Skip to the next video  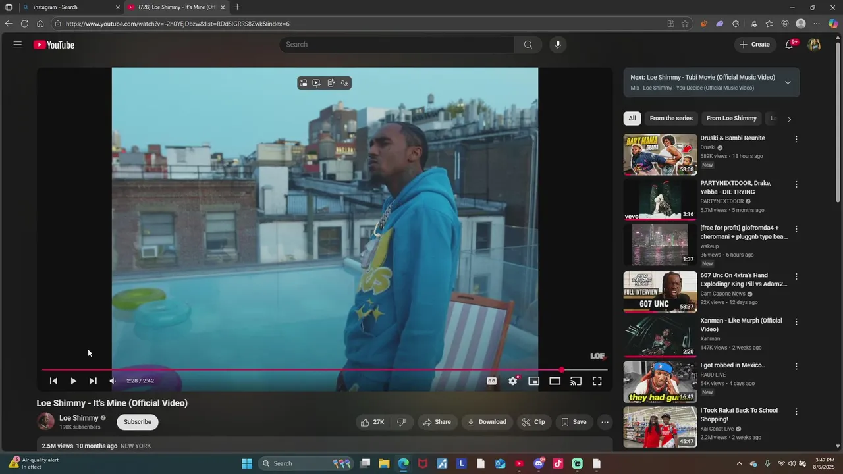click(x=93, y=381)
